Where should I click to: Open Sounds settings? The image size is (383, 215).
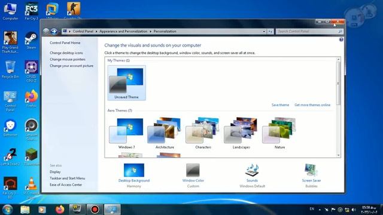click(252, 175)
